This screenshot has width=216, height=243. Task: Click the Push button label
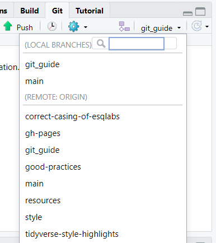point(25,27)
